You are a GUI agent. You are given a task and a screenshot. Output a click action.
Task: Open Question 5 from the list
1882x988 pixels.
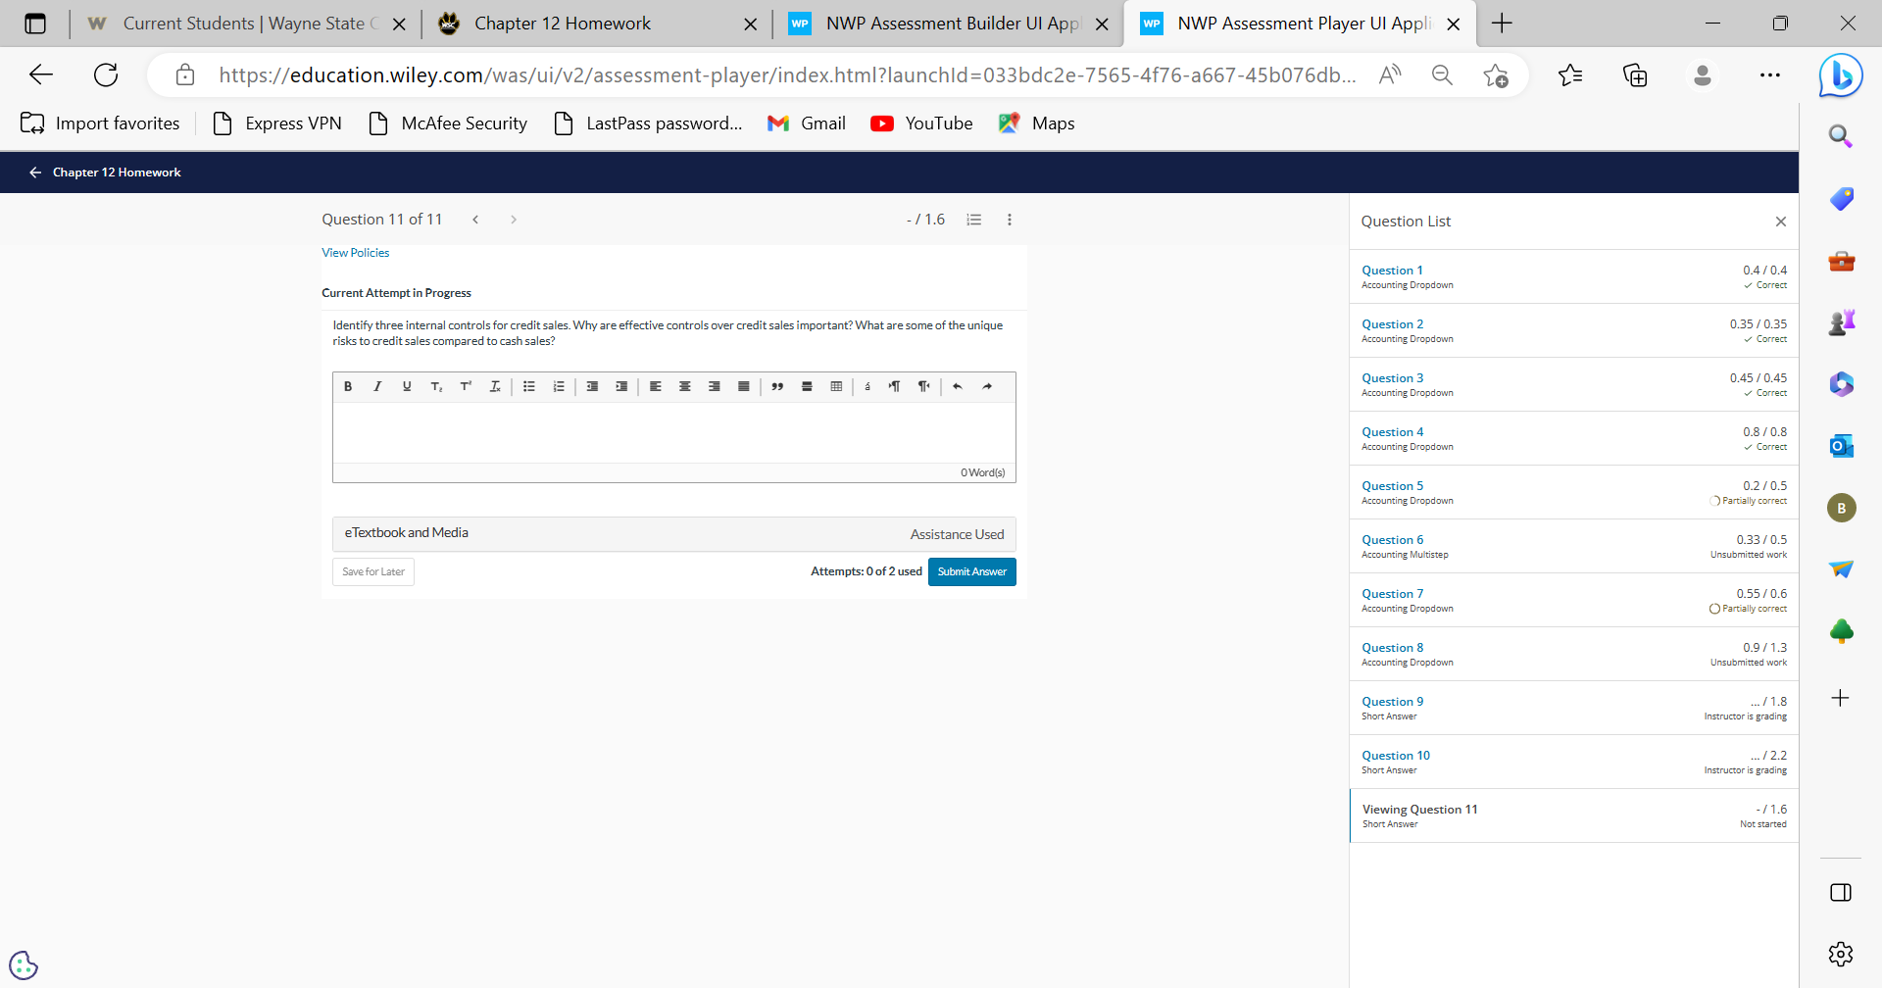1573,493
